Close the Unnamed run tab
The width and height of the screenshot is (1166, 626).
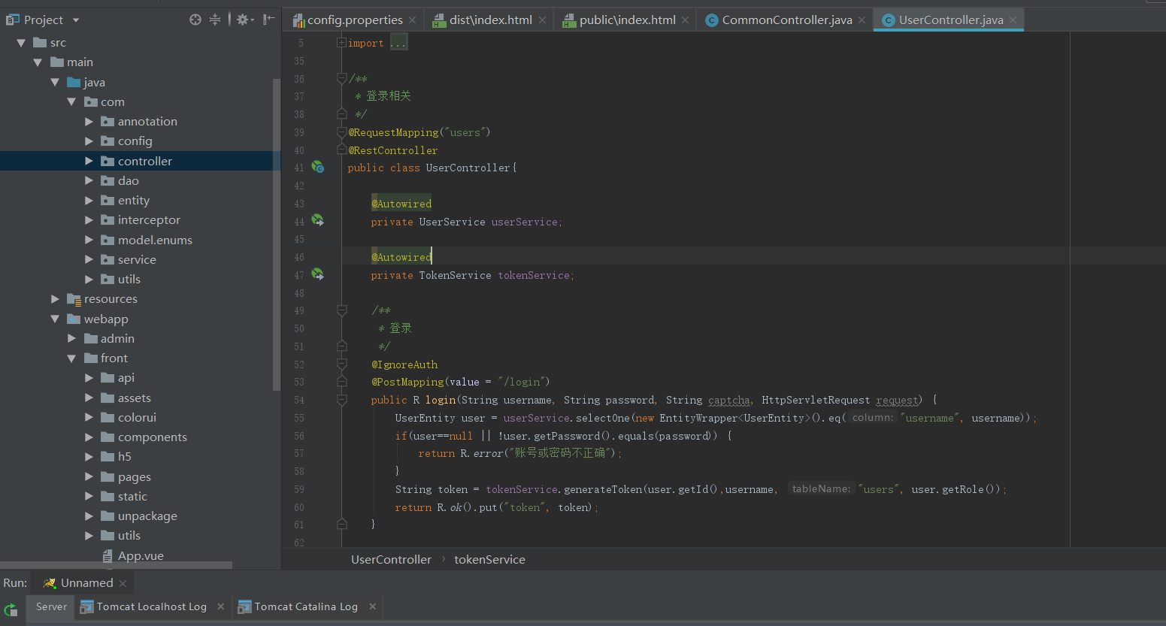pos(123,583)
